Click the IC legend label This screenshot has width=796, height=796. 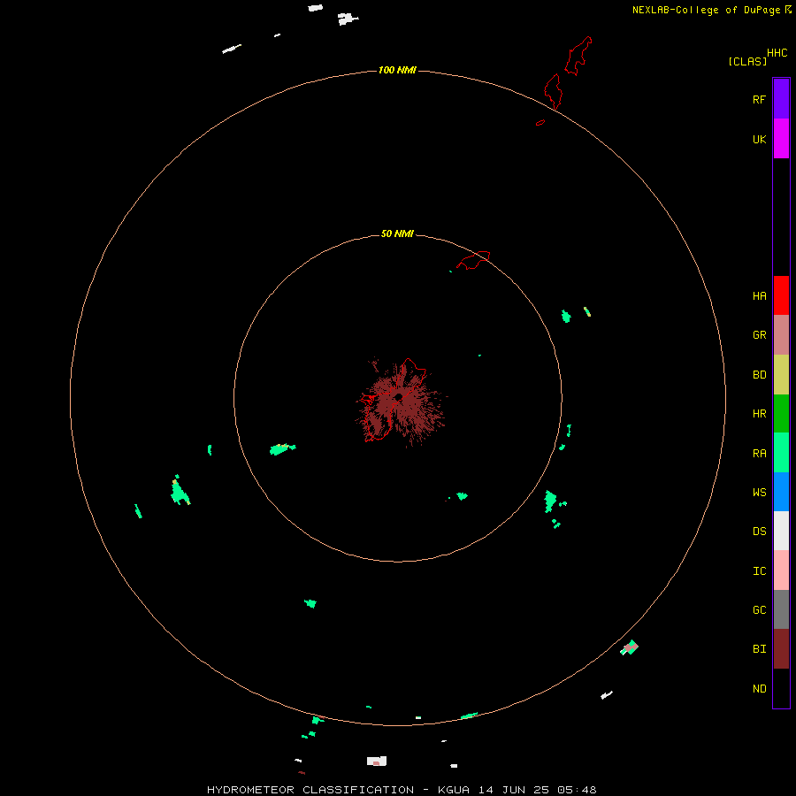pyautogui.click(x=759, y=571)
